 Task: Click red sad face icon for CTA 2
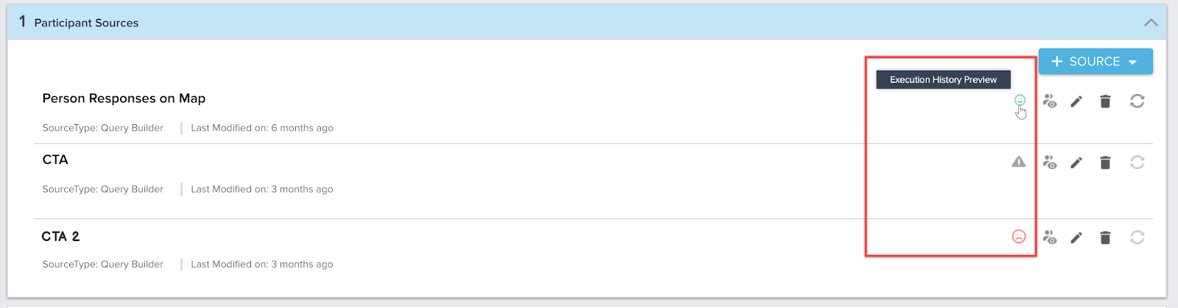pyautogui.click(x=1018, y=236)
